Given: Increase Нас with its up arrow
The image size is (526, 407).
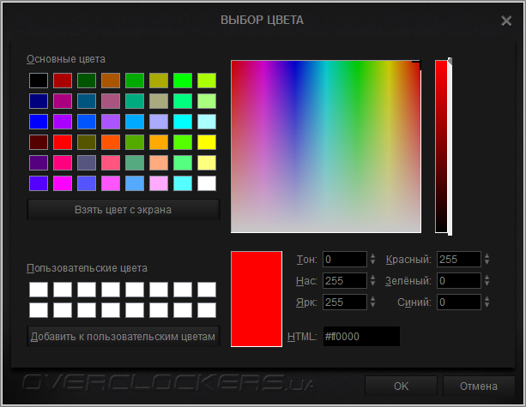Looking at the screenshot, I should click(x=372, y=277).
